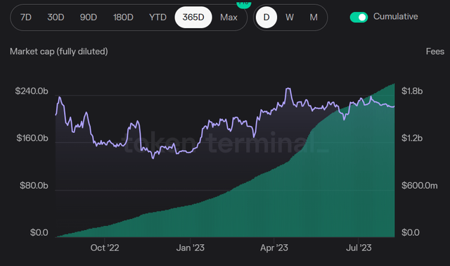Screen dimensions: 450x266
Task: Click the $160.0b axis label
Action: coord(32,138)
